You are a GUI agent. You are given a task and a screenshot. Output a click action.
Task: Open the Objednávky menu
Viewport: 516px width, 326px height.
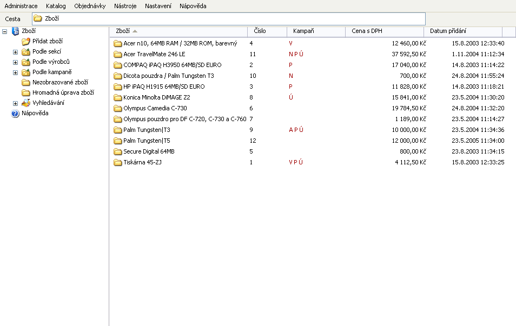[90, 6]
